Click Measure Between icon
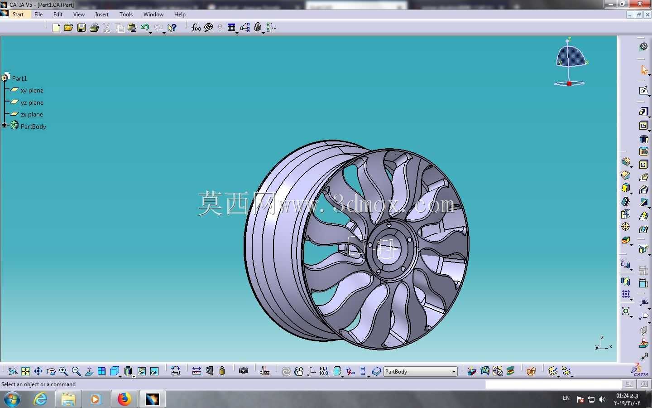652x408 pixels. (x=197, y=371)
